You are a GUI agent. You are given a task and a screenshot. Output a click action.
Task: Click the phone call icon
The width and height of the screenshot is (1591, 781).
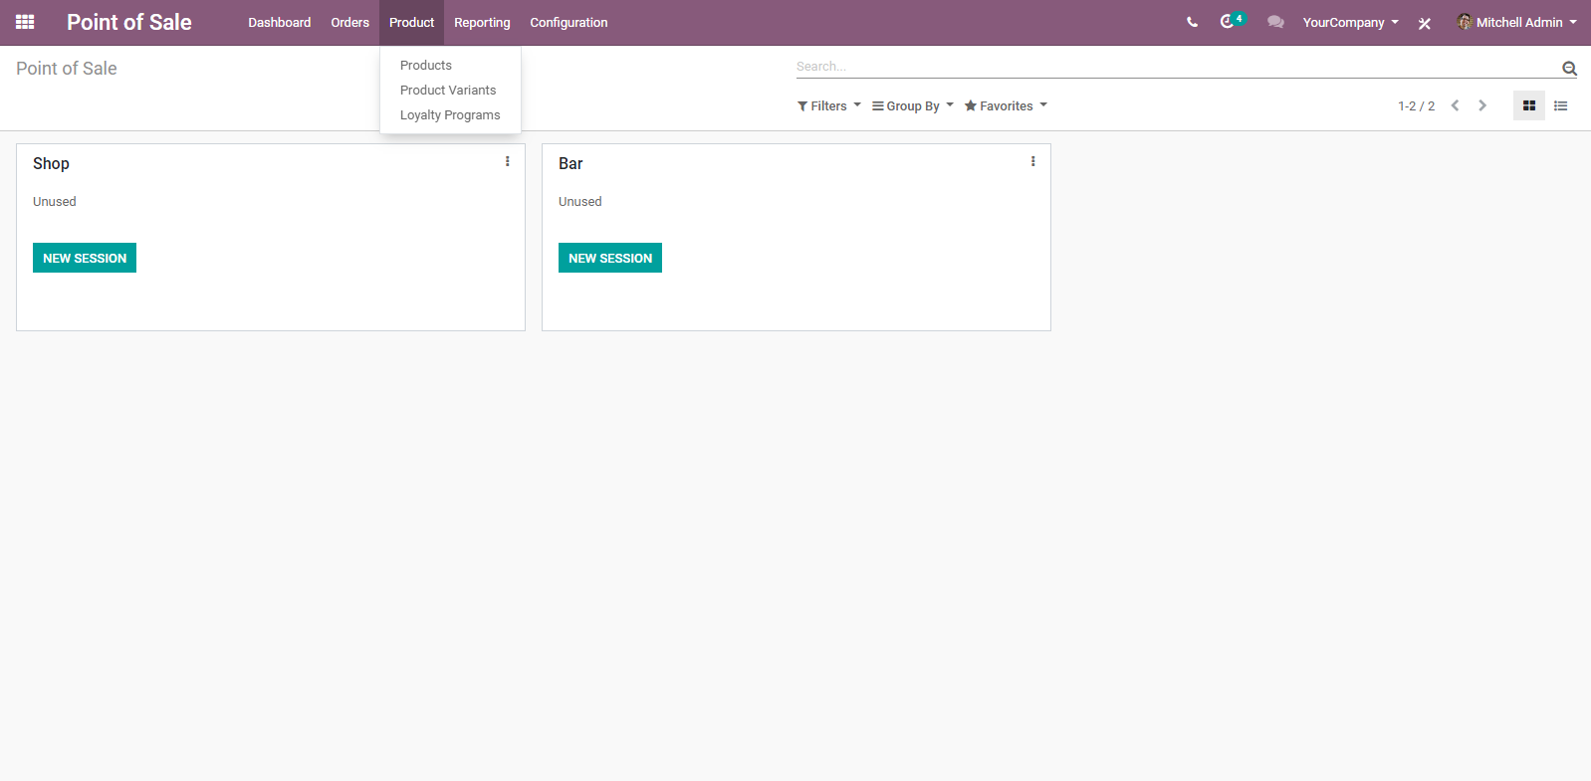pos(1192,22)
